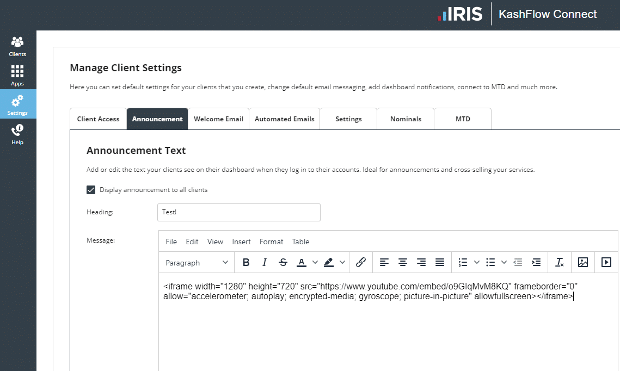Screen dimensions: 620x371
Task: Insert a hyperlink using link icon
Action: [x=360, y=262]
